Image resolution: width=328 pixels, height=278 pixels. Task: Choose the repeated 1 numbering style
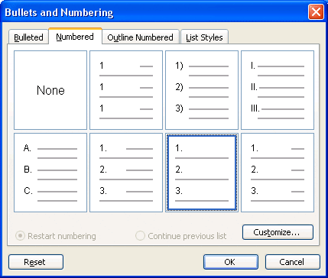(126, 90)
